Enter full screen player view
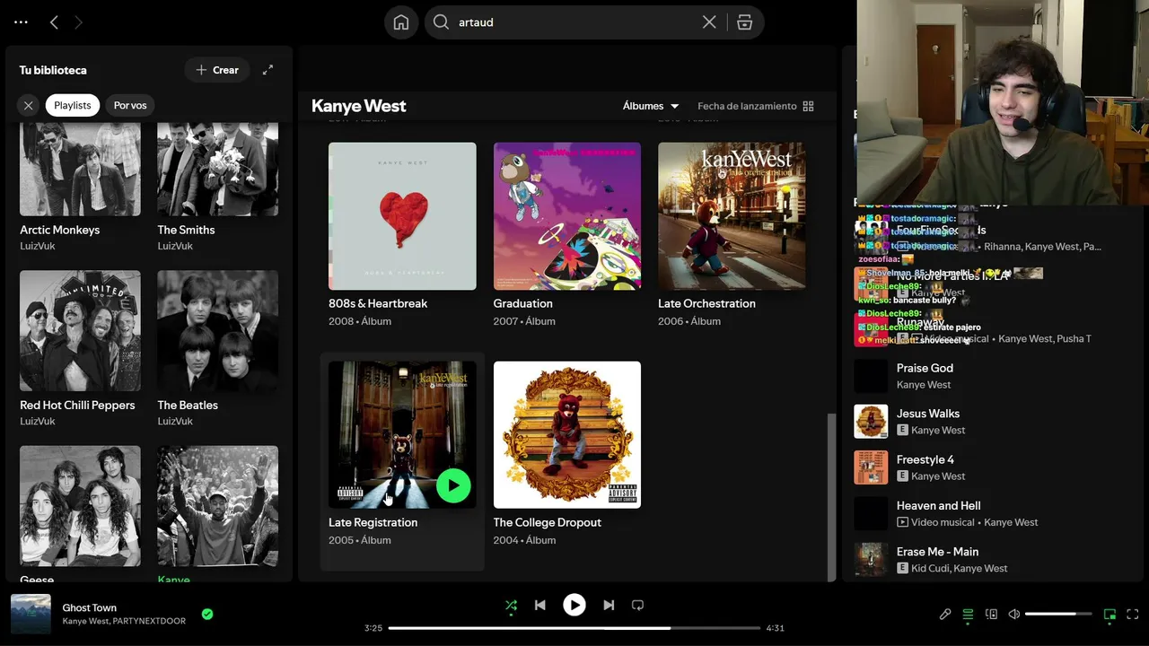 tap(1133, 615)
